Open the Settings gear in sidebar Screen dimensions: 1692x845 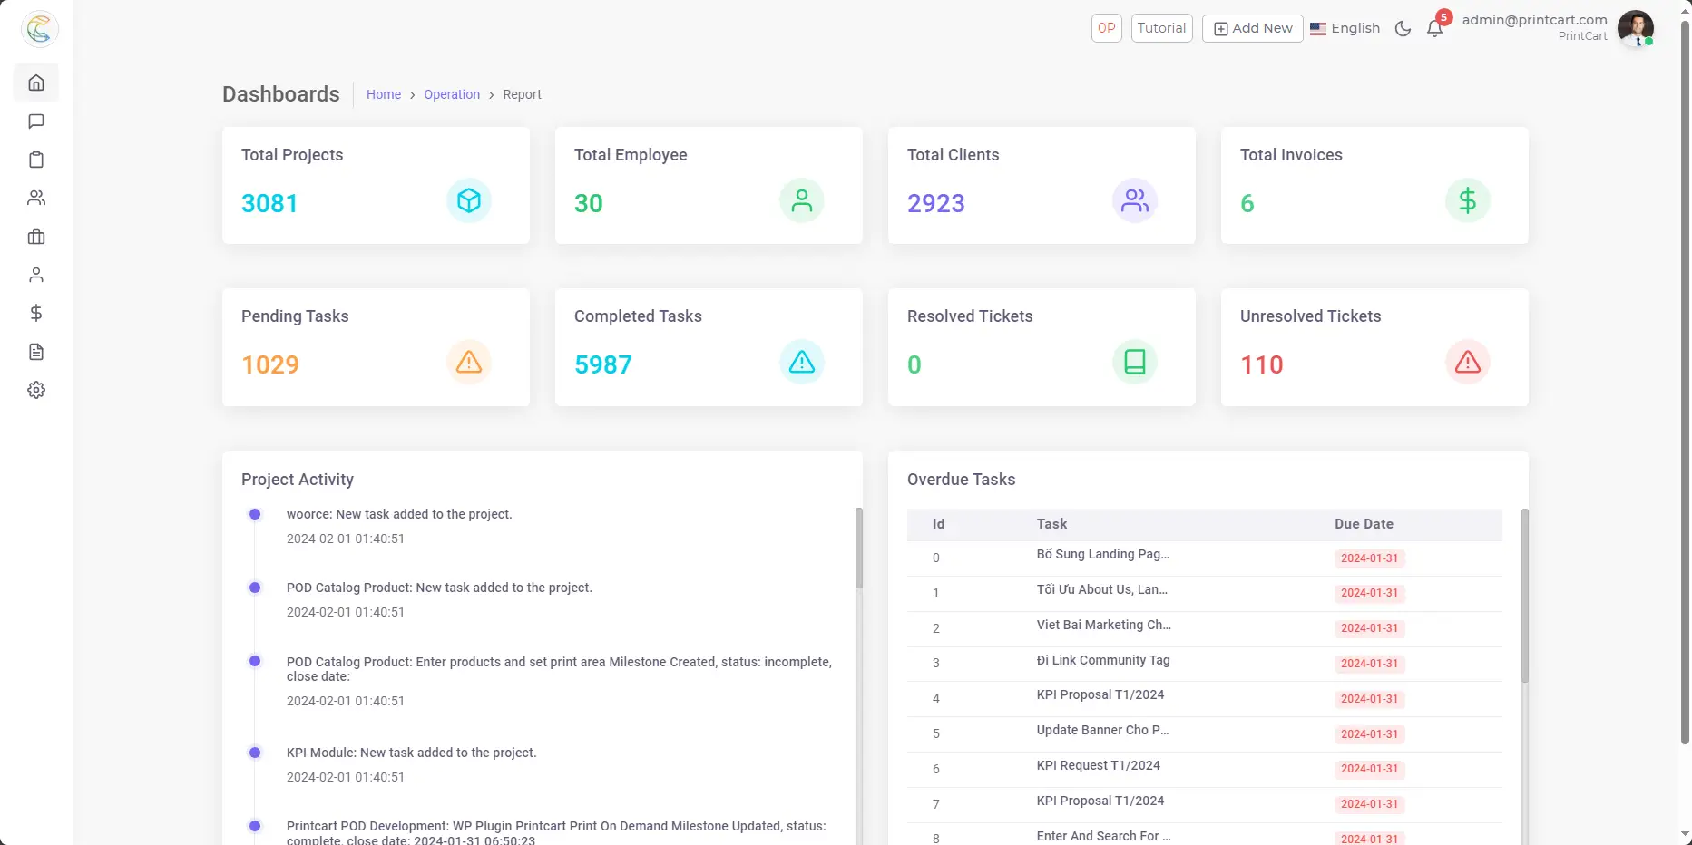point(36,390)
